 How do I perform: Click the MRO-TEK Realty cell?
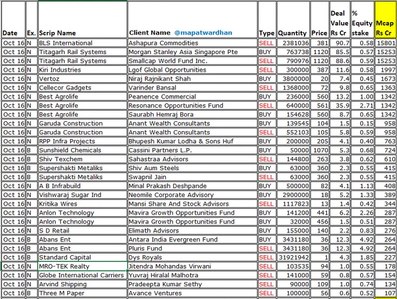pos(82,266)
